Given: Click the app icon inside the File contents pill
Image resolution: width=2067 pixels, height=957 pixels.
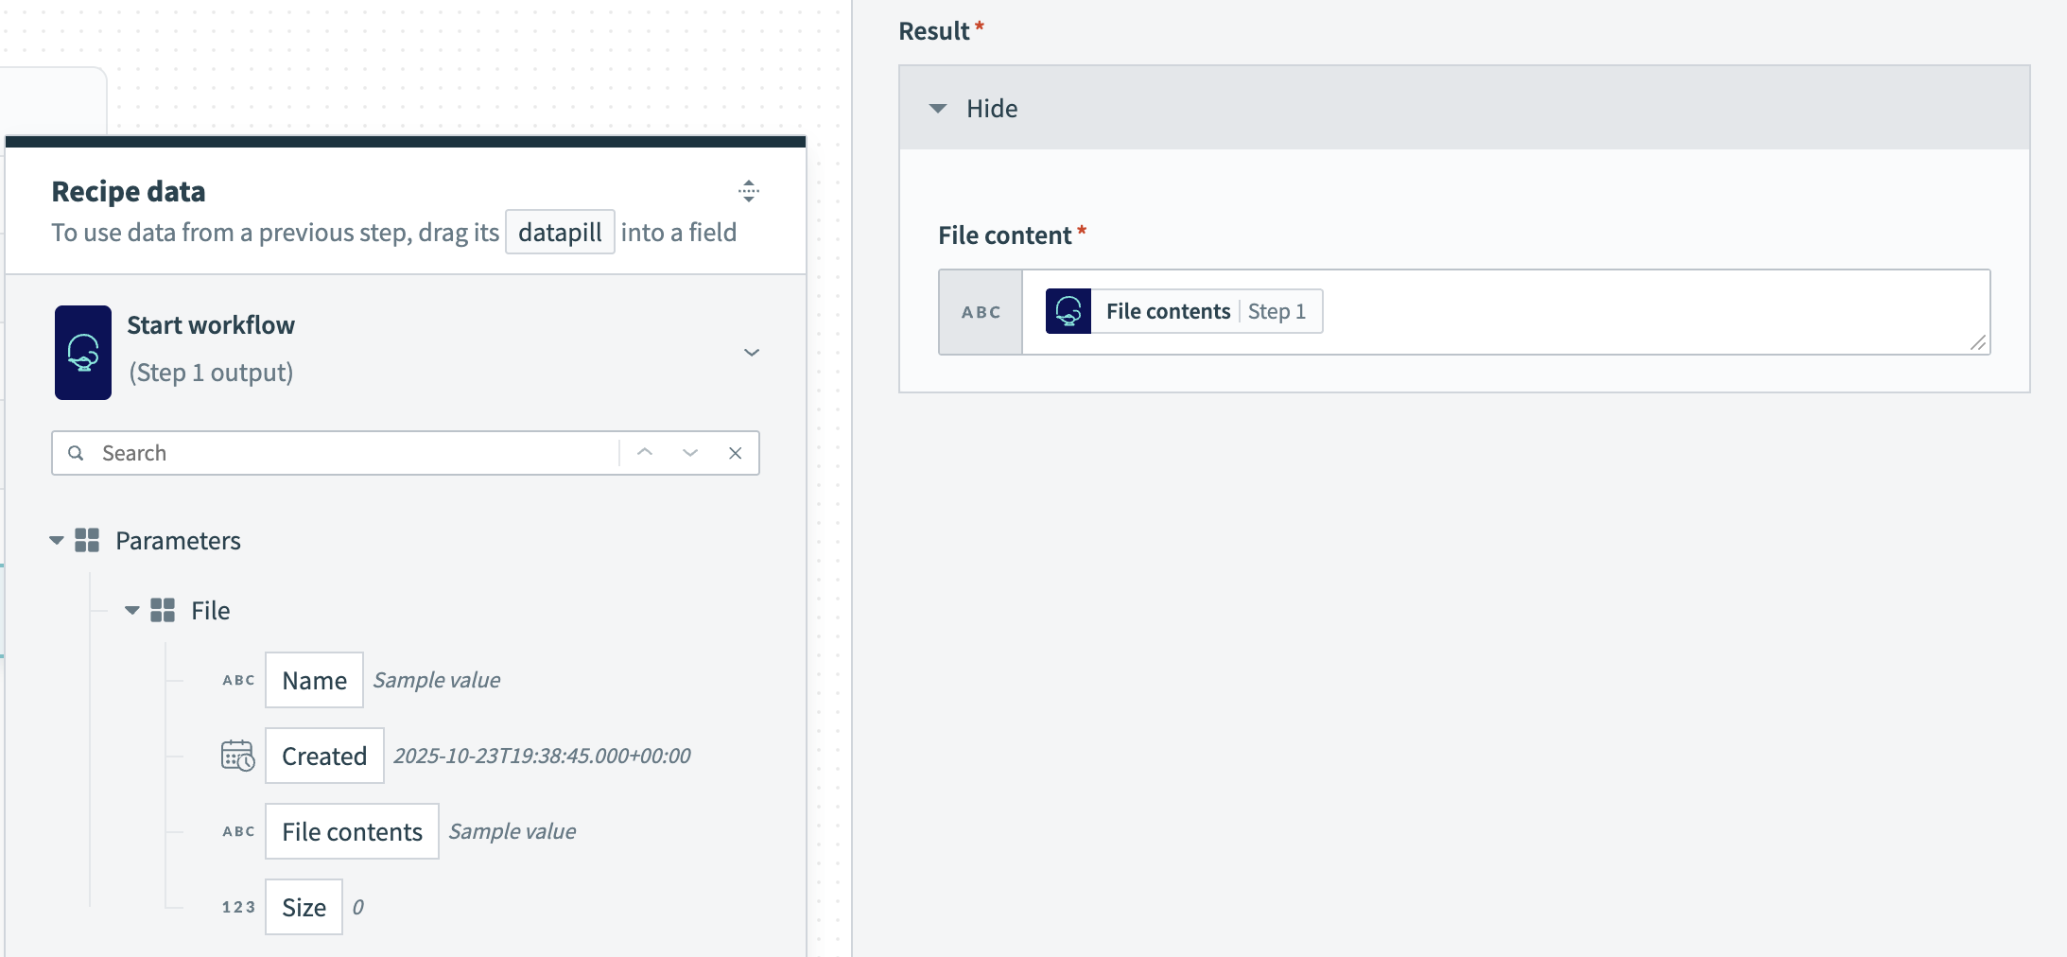Looking at the screenshot, I should click(1068, 310).
